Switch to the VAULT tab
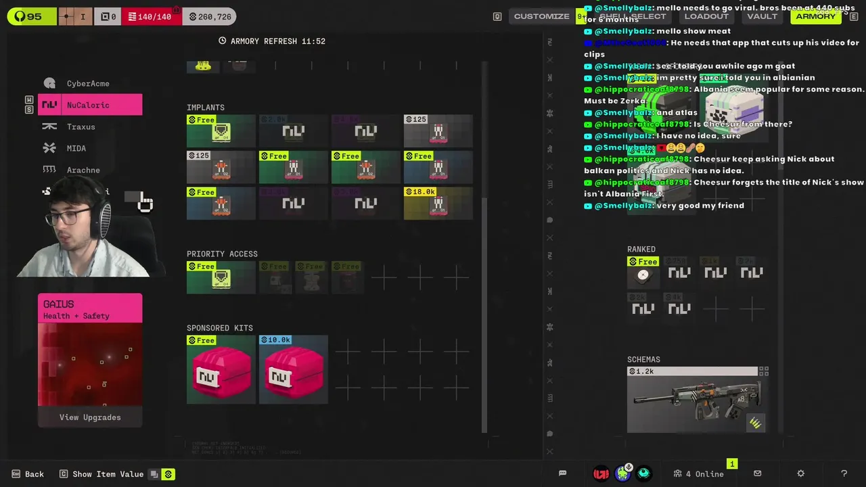This screenshot has height=487, width=866. point(762,16)
